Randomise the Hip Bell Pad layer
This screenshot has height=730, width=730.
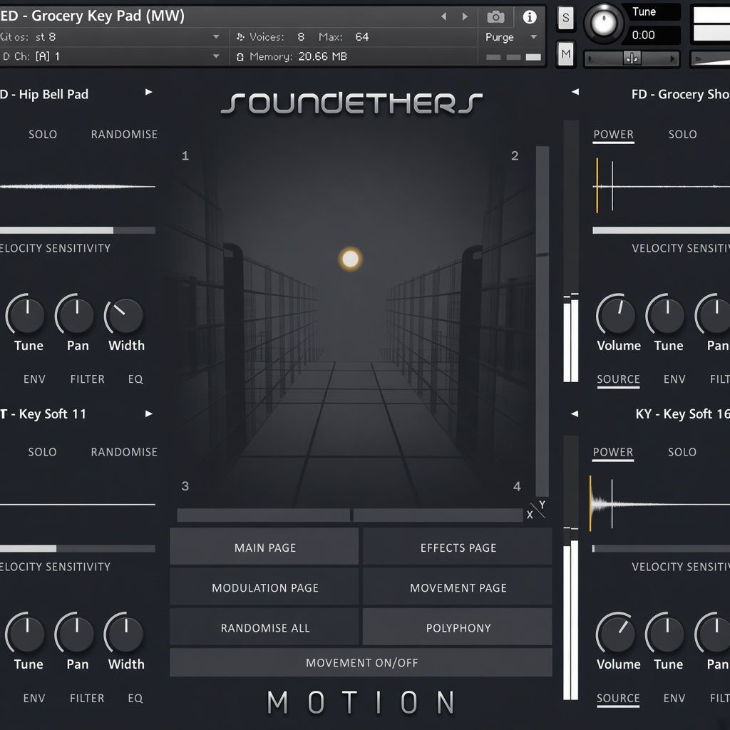124,134
